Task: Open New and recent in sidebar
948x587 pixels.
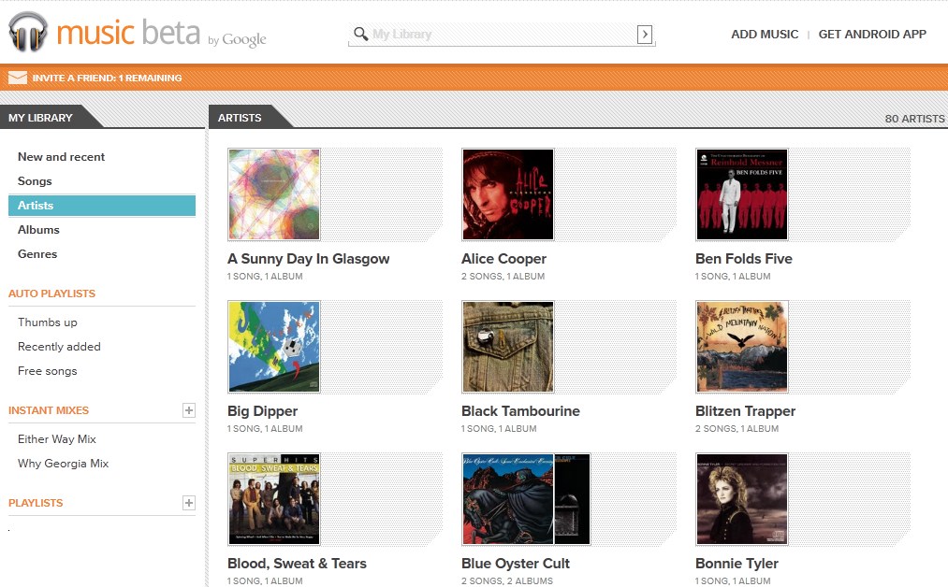Action: click(x=61, y=157)
